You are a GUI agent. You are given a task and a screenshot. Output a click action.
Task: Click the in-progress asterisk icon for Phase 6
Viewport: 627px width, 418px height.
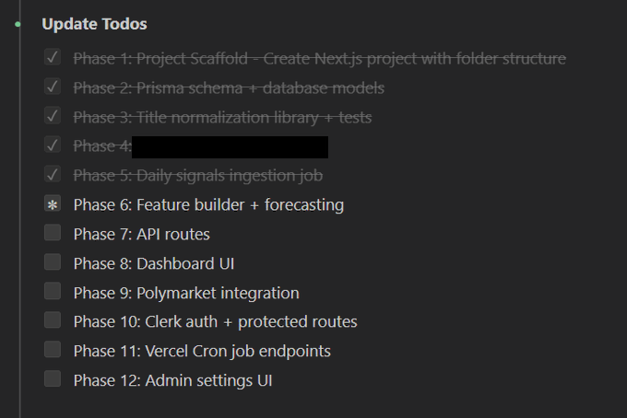(x=53, y=204)
